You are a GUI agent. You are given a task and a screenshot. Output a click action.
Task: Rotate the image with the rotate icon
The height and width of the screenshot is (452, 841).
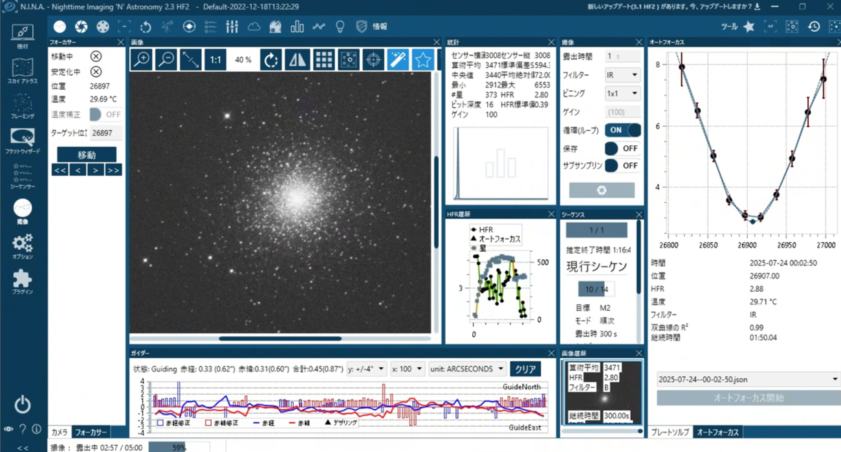(x=271, y=59)
